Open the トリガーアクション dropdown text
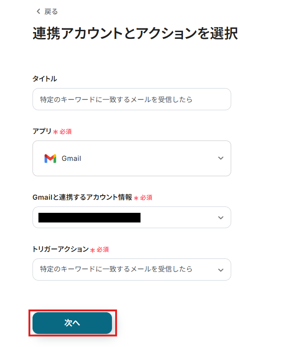Image resolution: width=298 pixels, height=347 pixels. point(116,269)
